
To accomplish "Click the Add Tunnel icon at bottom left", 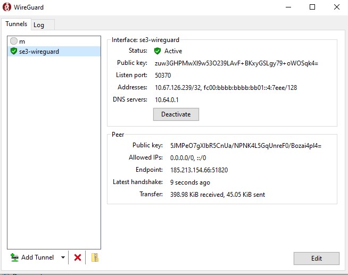I will [x=14, y=257].
